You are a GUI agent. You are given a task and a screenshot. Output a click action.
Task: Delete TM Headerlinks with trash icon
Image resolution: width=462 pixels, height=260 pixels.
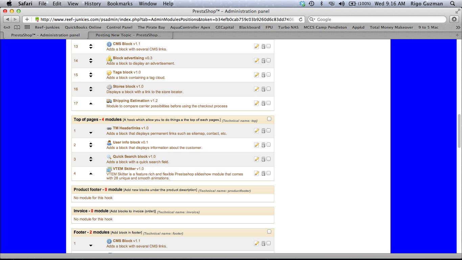(x=263, y=131)
